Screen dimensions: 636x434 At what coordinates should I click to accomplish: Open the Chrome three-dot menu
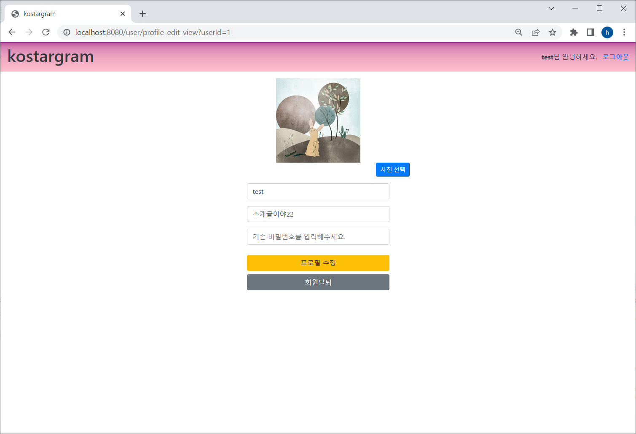click(x=624, y=32)
